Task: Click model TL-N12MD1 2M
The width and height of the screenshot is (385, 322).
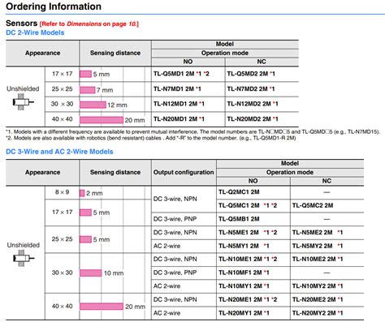Action: pyautogui.click(x=179, y=104)
